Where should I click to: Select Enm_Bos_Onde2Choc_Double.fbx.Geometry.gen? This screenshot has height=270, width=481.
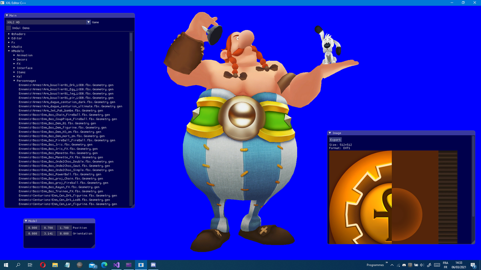66,161
